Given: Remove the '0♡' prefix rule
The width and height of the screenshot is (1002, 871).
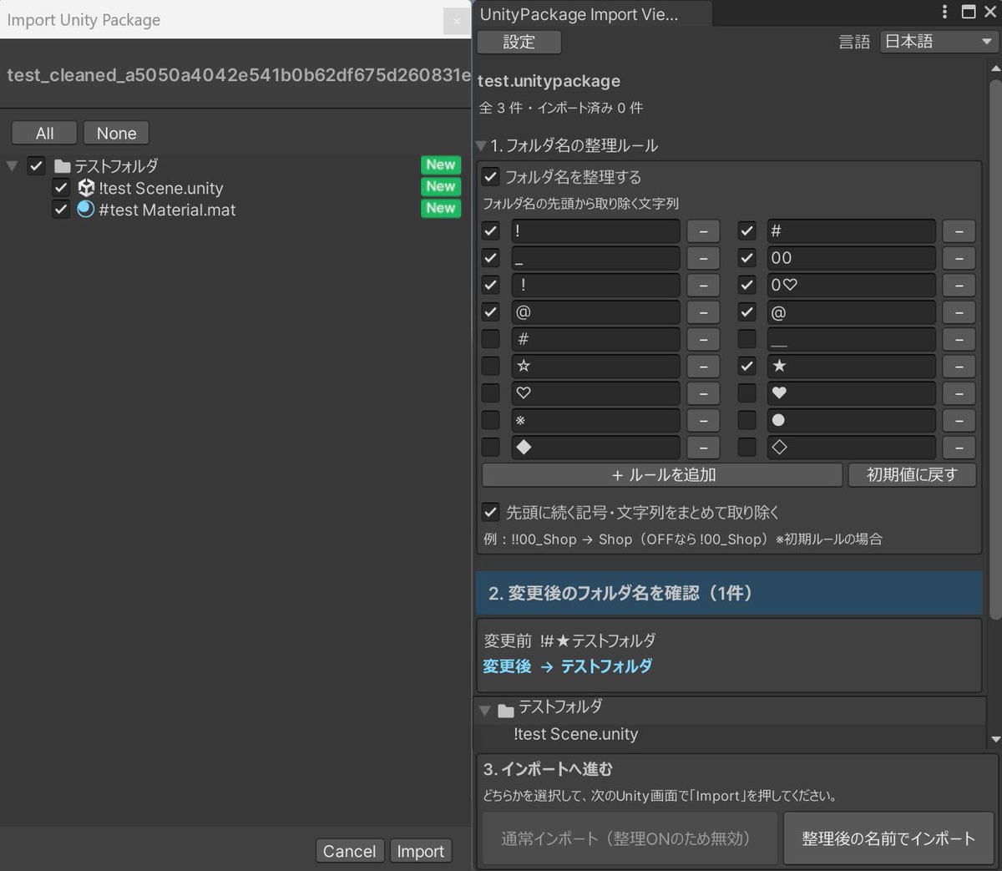Looking at the screenshot, I should [x=959, y=286].
